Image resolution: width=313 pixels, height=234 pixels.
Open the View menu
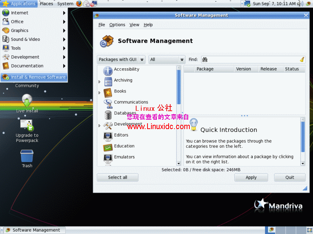(x=134, y=25)
